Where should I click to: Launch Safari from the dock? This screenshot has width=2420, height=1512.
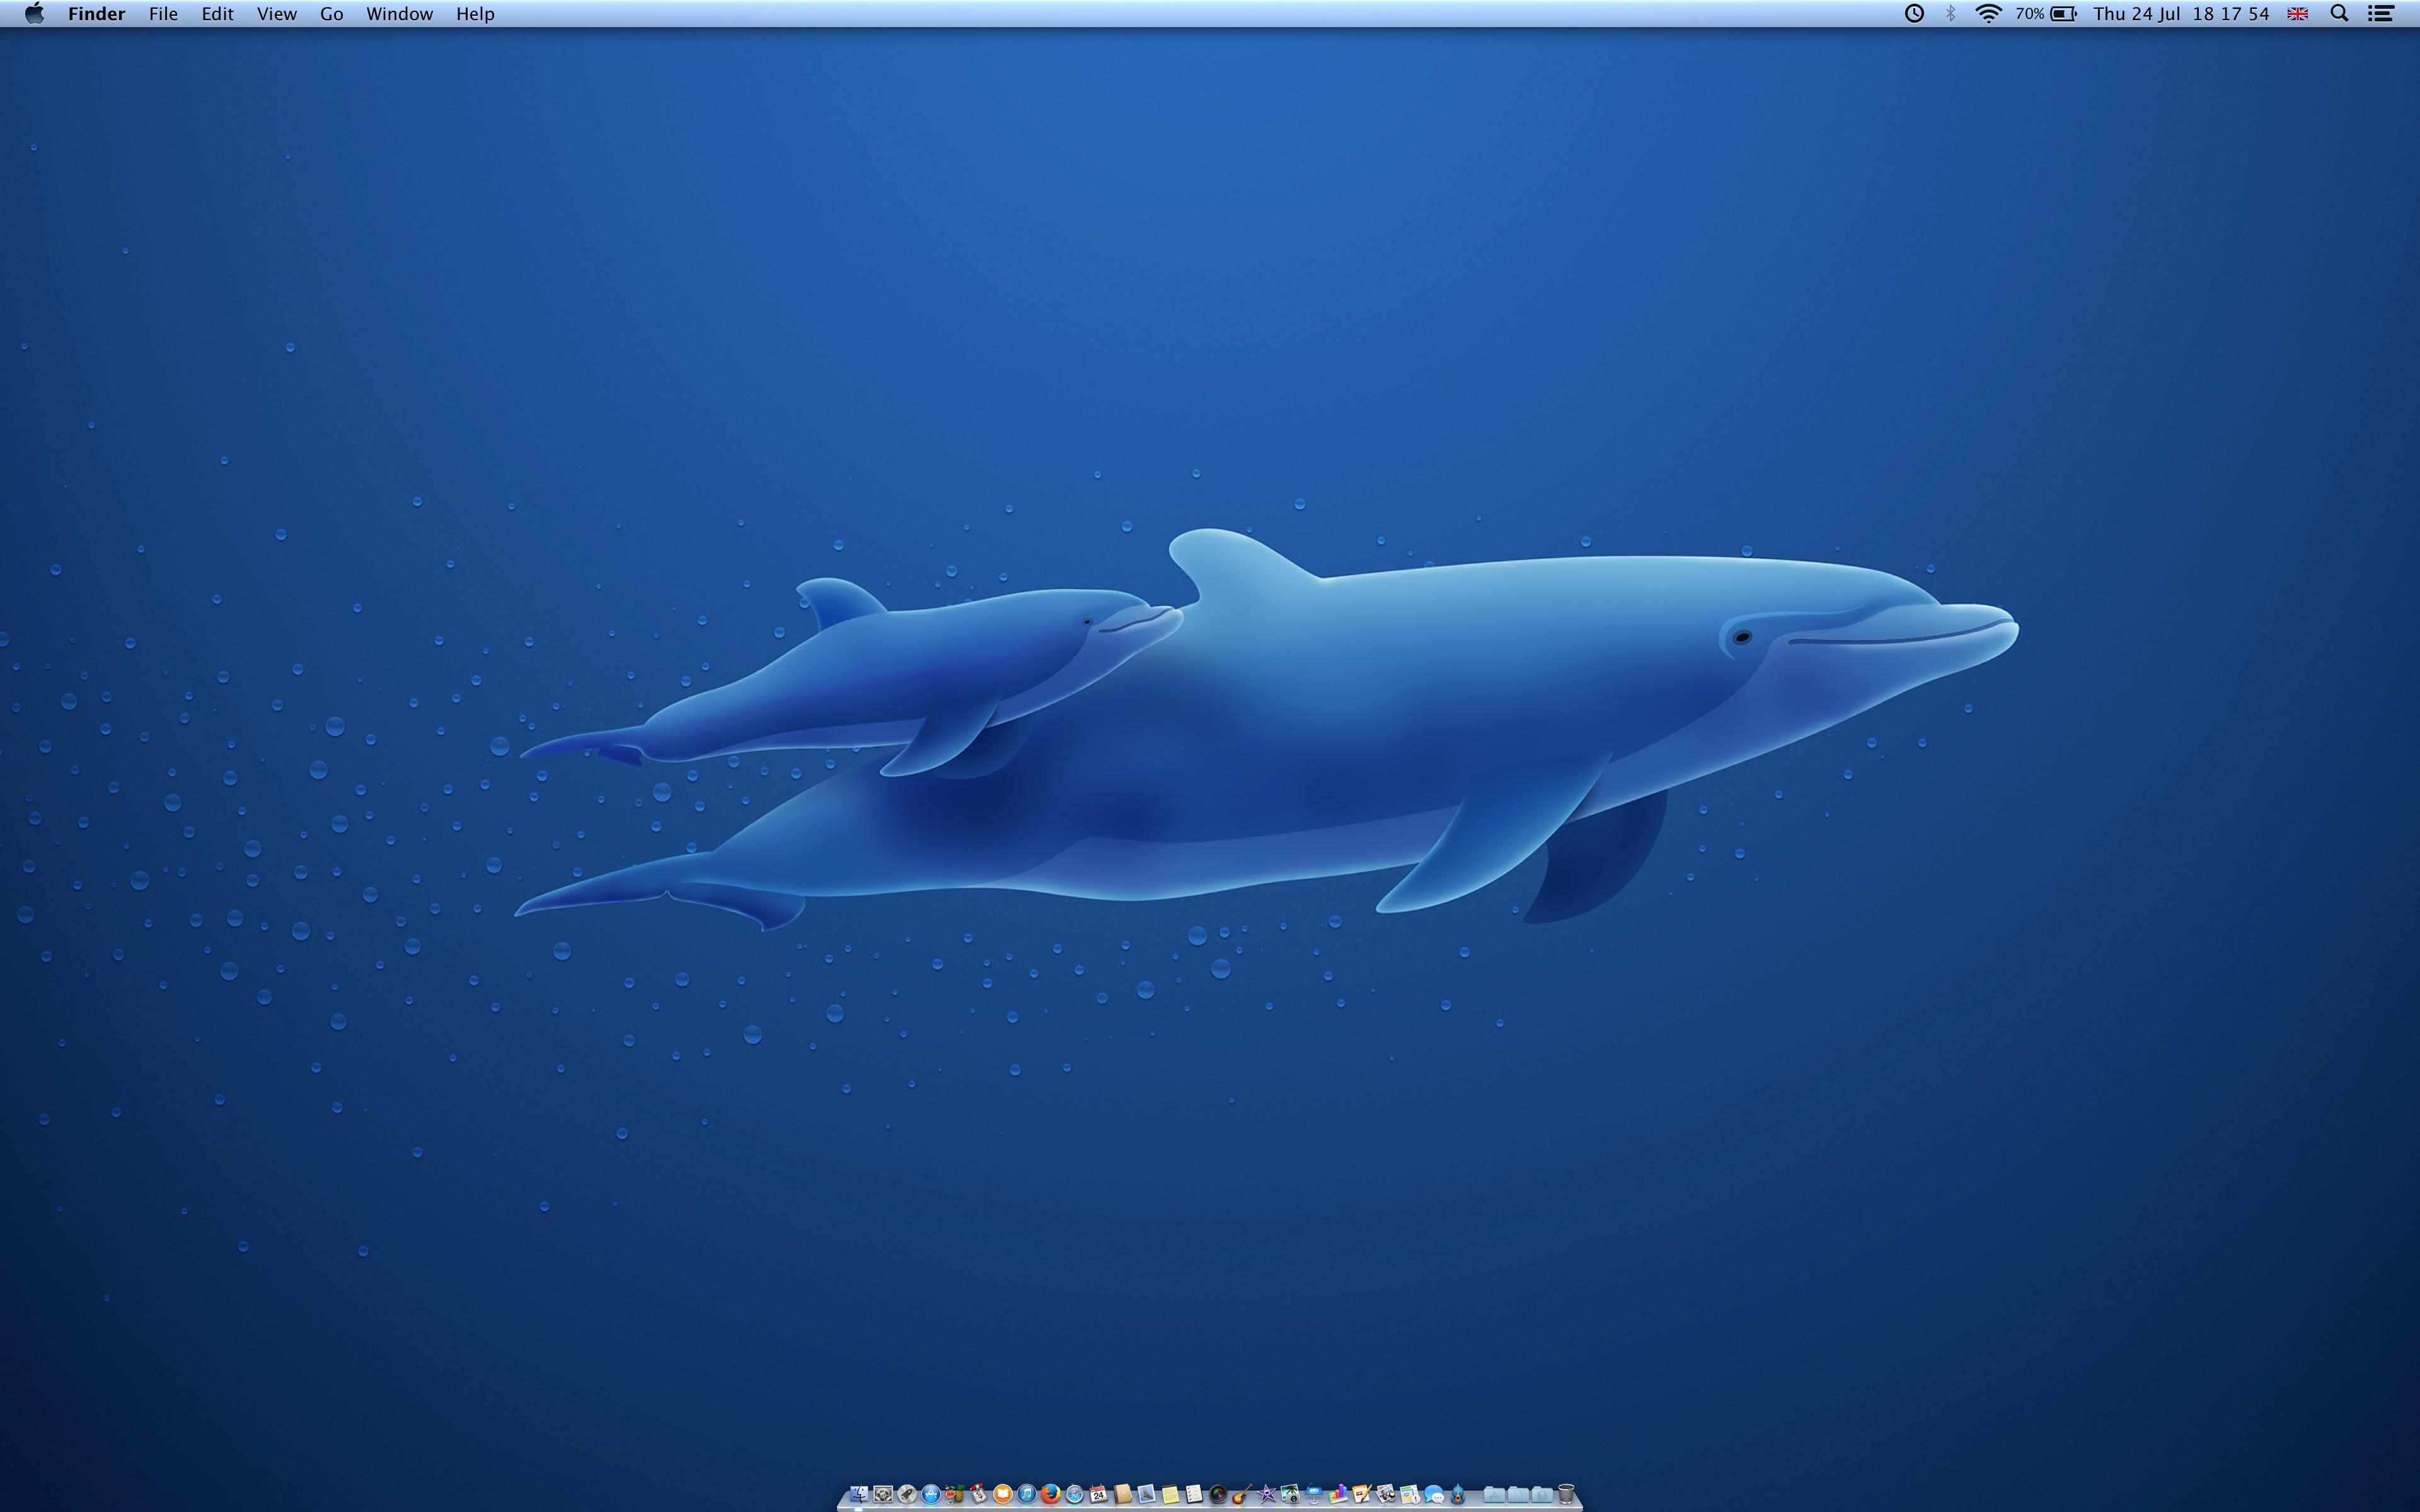click(1075, 1494)
